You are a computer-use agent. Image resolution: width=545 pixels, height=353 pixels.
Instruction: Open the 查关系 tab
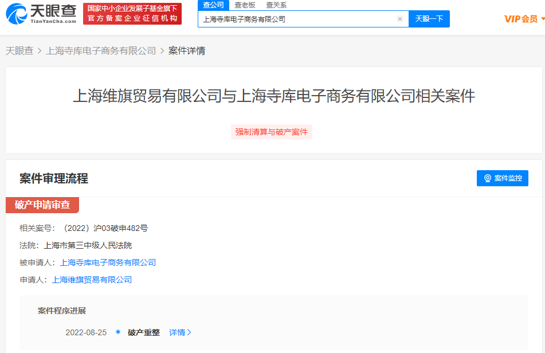click(x=276, y=5)
